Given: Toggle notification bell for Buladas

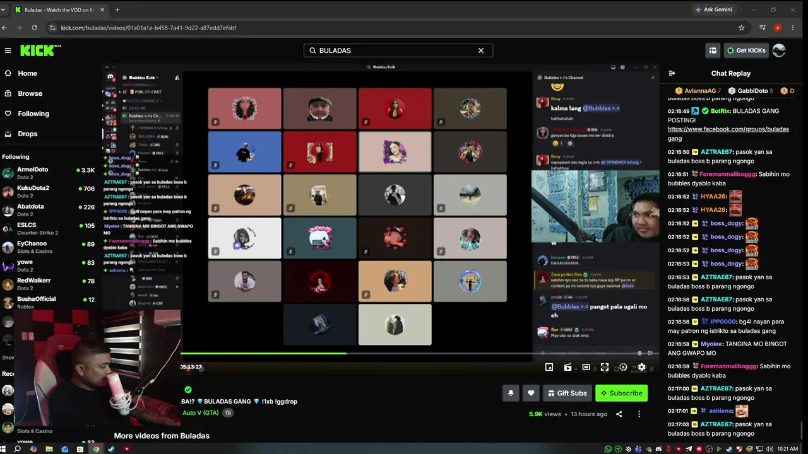Looking at the screenshot, I should pos(511,393).
